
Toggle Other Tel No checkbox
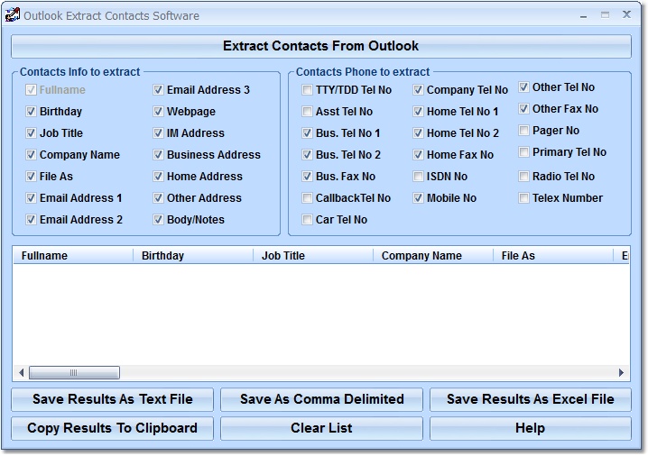(523, 87)
